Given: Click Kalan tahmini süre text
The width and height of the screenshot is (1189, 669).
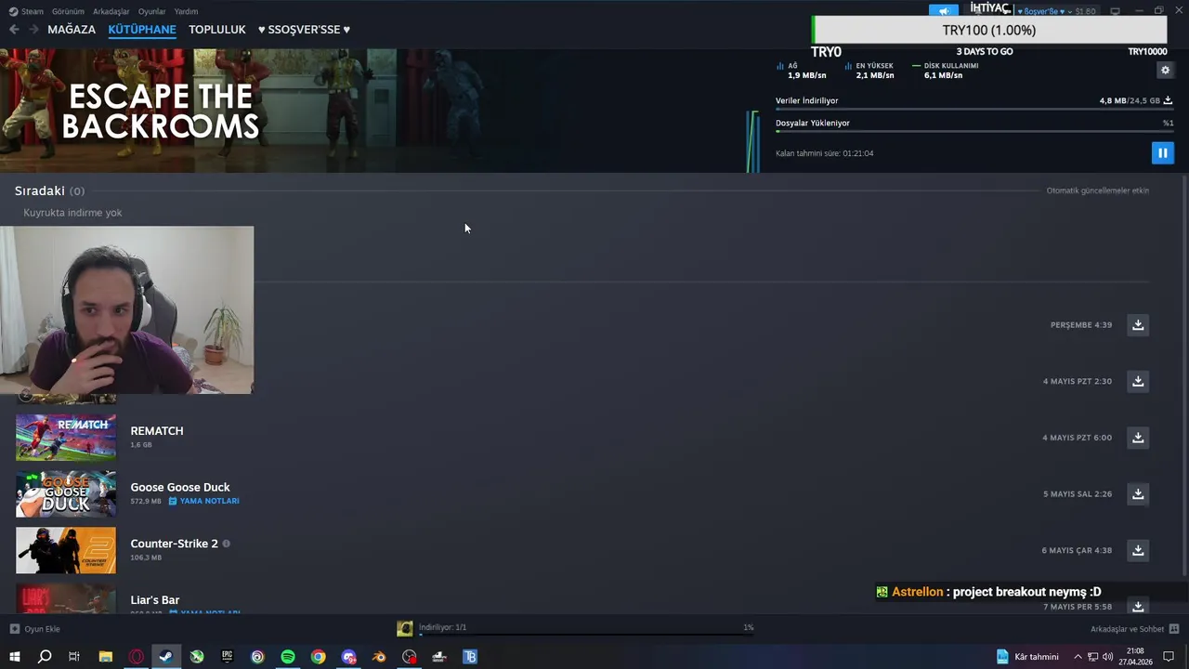Looking at the screenshot, I should [x=824, y=153].
